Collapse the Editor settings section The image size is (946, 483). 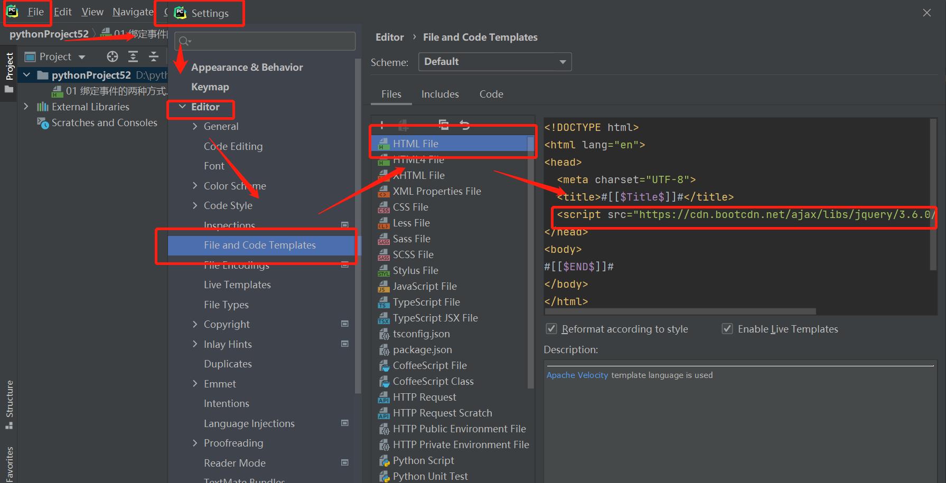pyautogui.click(x=182, y=107)
